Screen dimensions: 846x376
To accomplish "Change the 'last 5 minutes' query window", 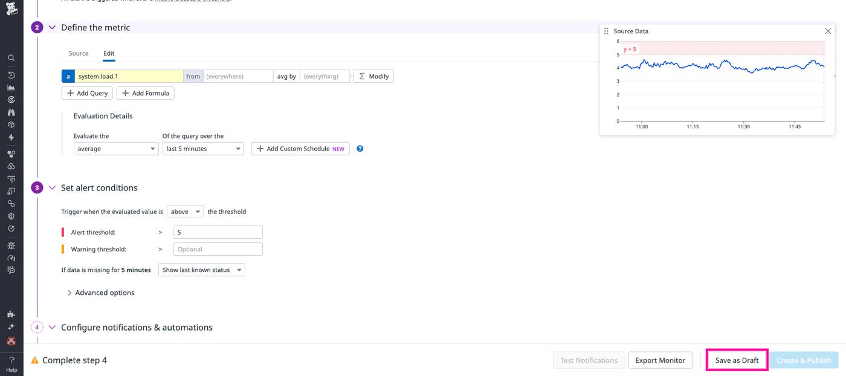I will coord(203,148).
